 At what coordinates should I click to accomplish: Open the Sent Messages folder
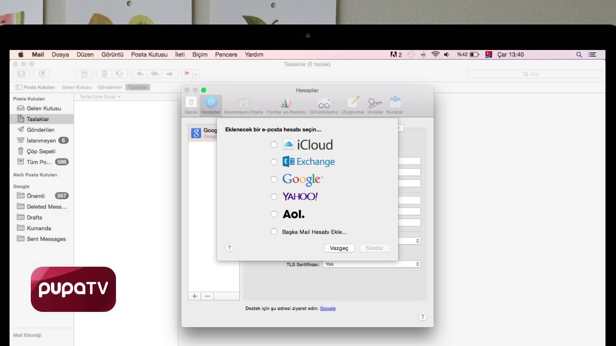(x=42, y=239)
